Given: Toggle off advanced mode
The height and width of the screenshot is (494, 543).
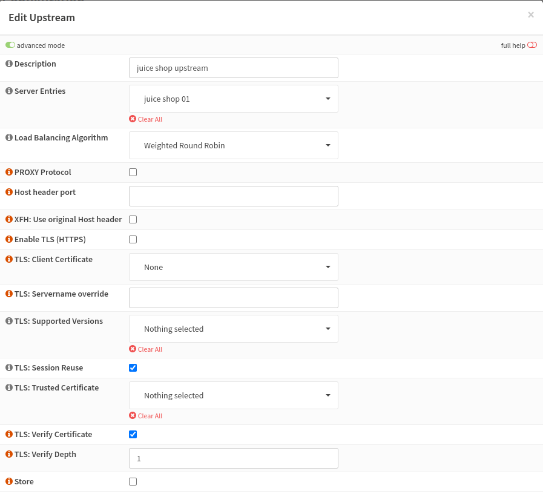Looking at the screenshot, I should click(10, 45).
